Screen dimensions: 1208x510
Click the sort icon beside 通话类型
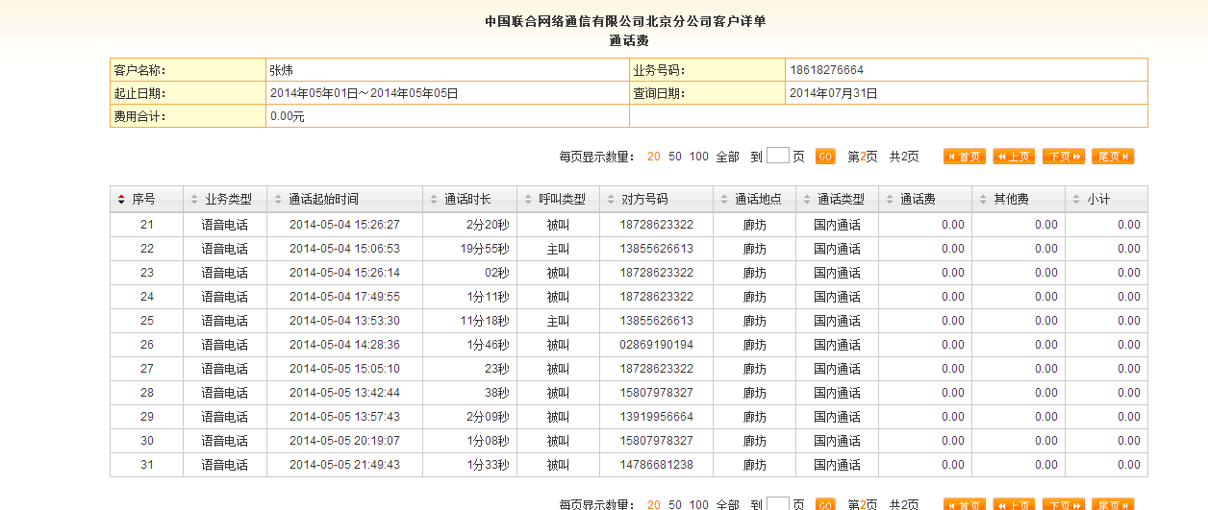(807, 200)
